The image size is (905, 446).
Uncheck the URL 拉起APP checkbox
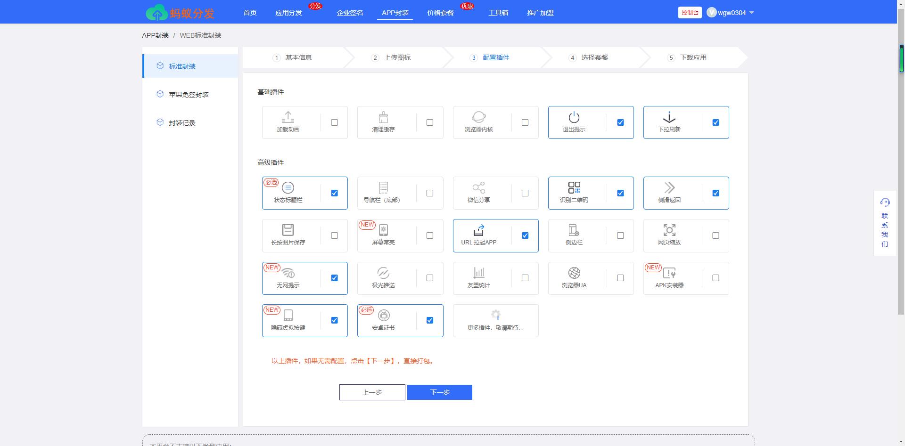(x=525, y=235)
